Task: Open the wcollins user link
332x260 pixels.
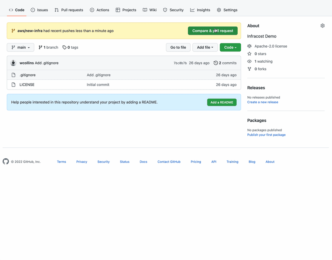Action: coord(26,63)
